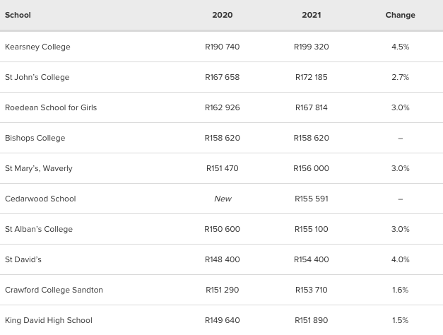
Task: Click St John's College school name
Action: pos(37,77)
